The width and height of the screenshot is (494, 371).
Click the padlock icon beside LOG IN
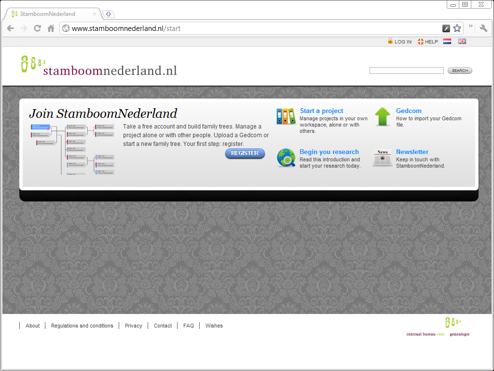click(390, 41)
